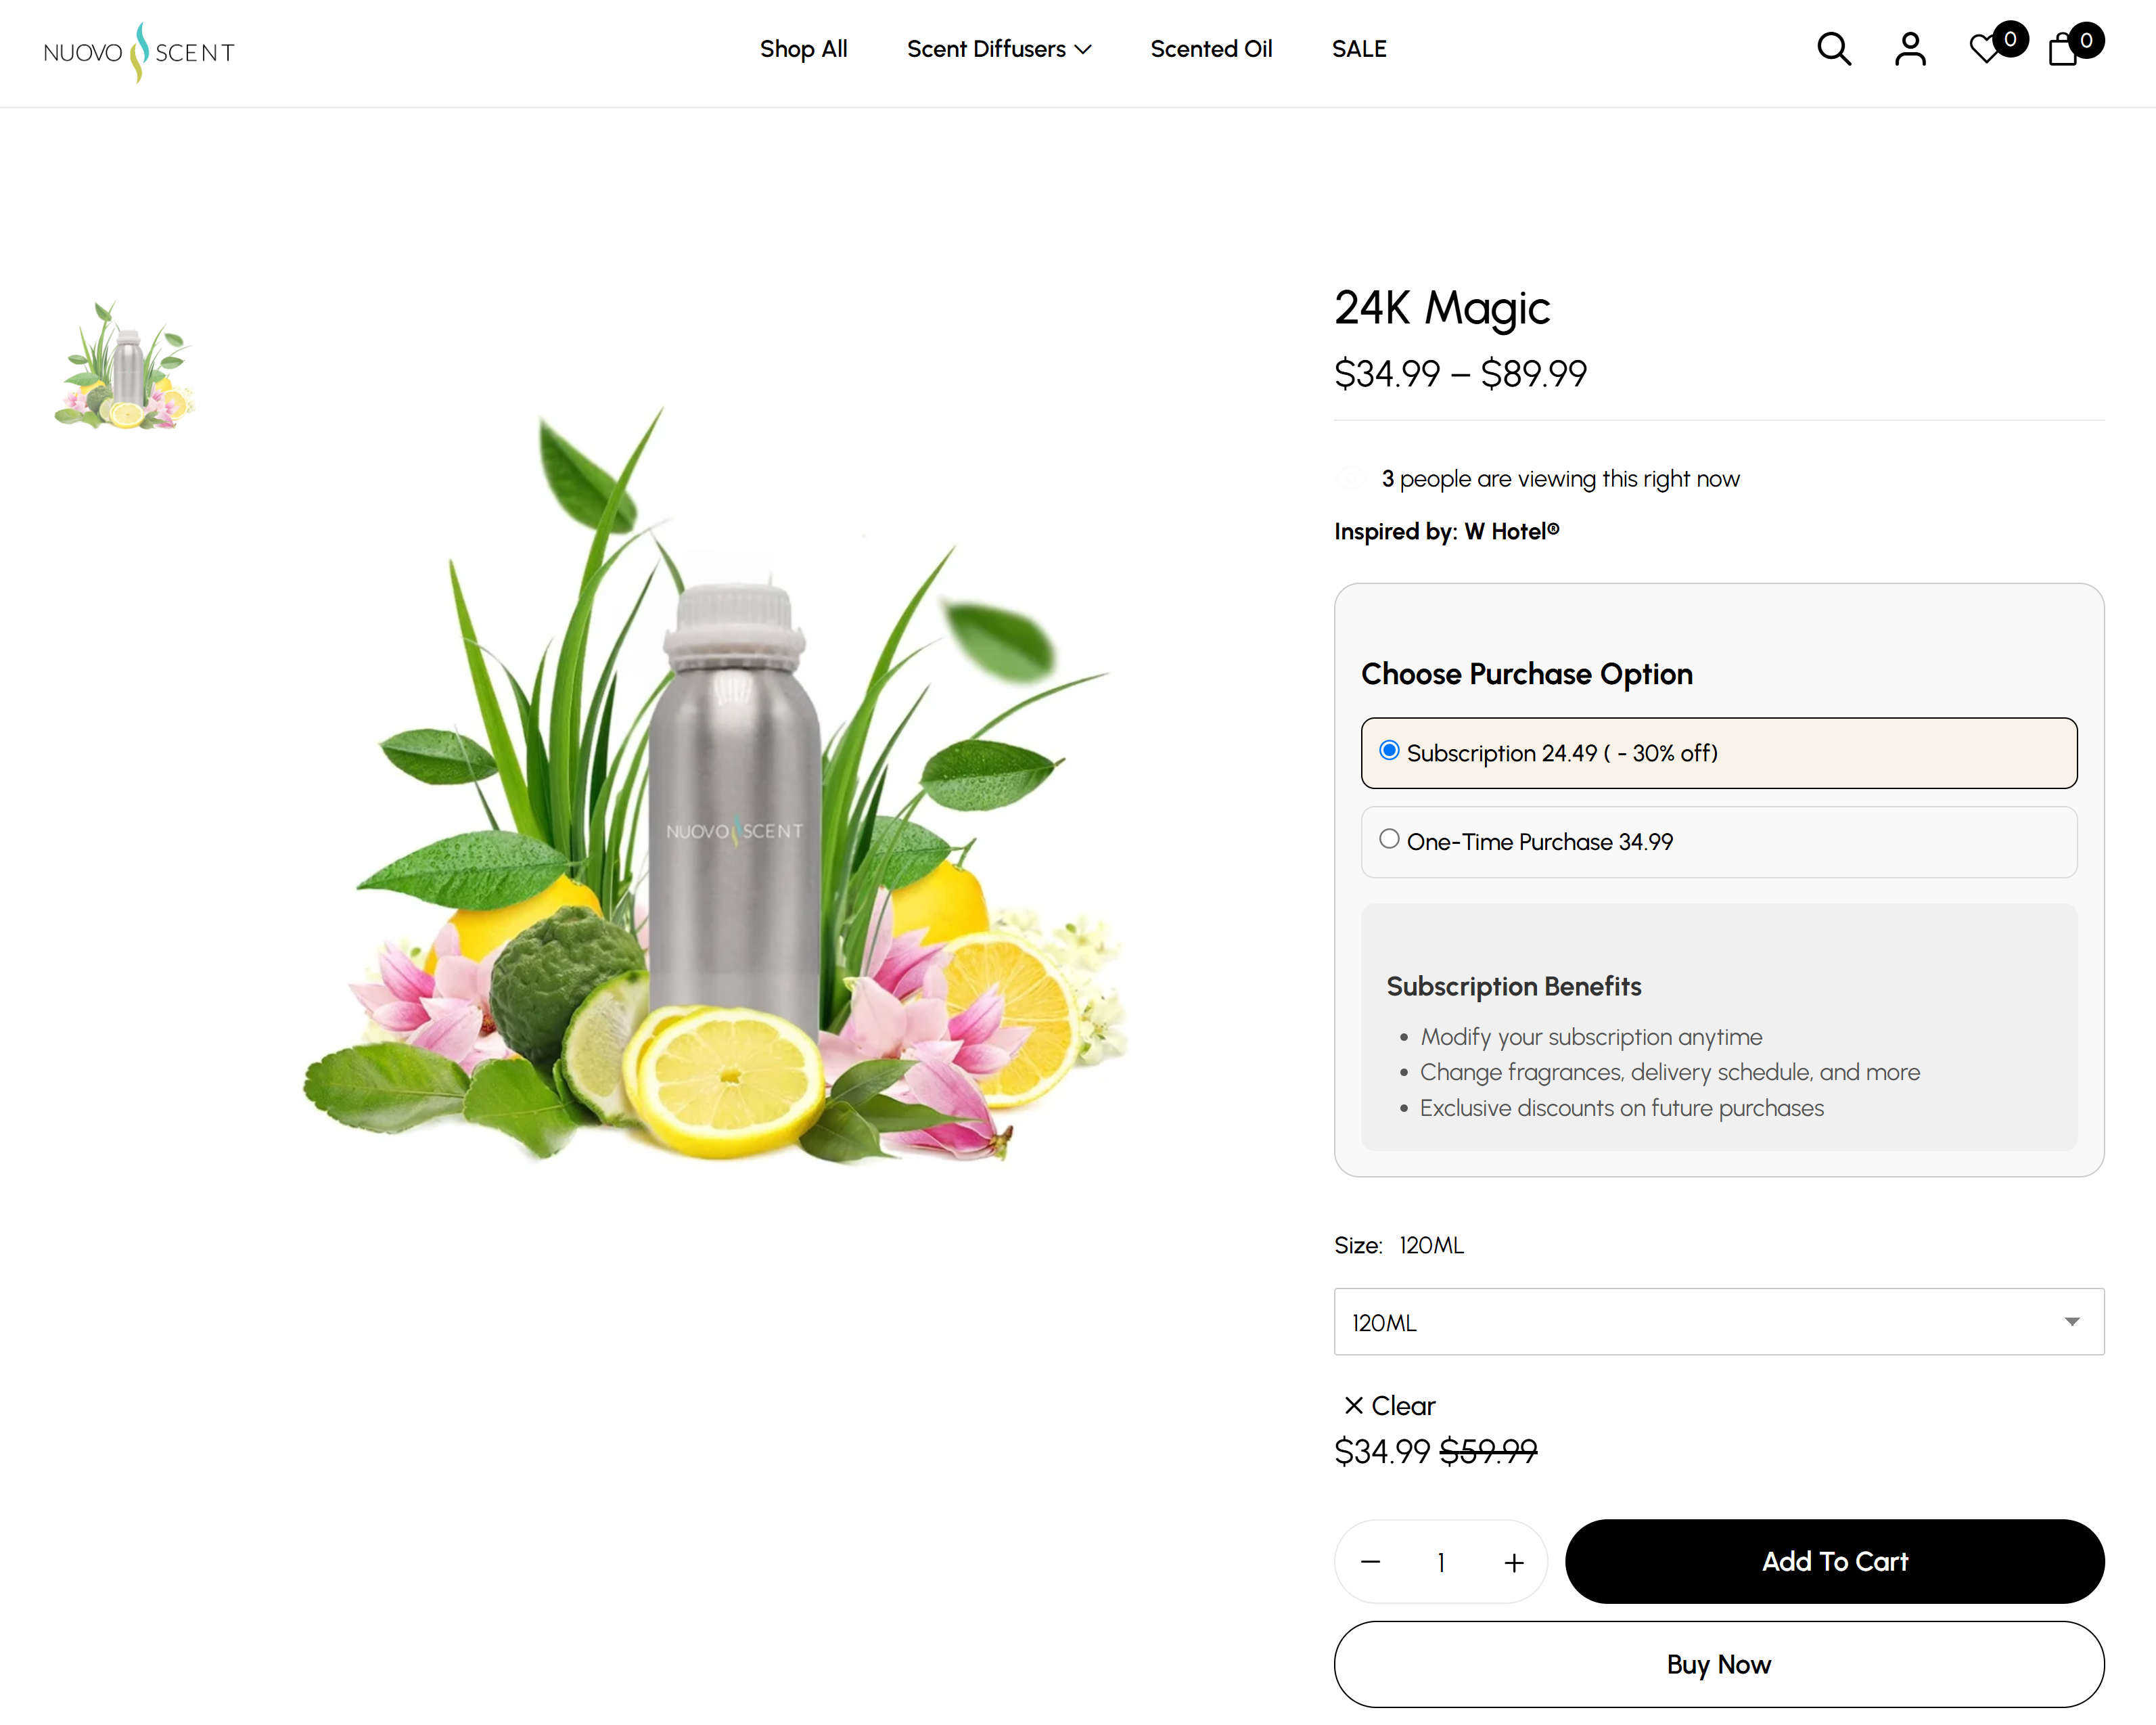Image resolution: width=2156 pixels, height=1725 pixels.
Task: Open the shopping bag cart icon
Action: coord(2064,49)
